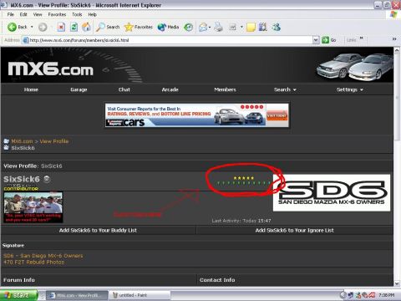This screenshot has height=301, width=401.
Task: Open the Members nav link
Action: (225, 89)
